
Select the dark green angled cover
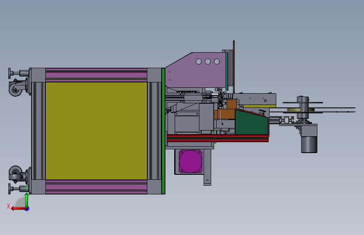click(251, 122)
